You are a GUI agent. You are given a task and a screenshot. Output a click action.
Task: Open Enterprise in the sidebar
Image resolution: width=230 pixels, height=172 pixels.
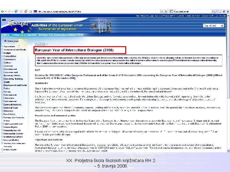9,98
